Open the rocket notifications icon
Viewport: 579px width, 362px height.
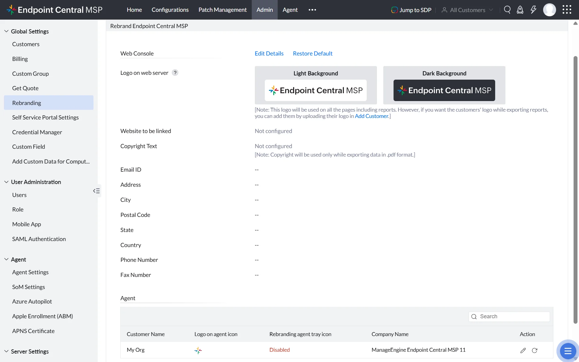520,10
